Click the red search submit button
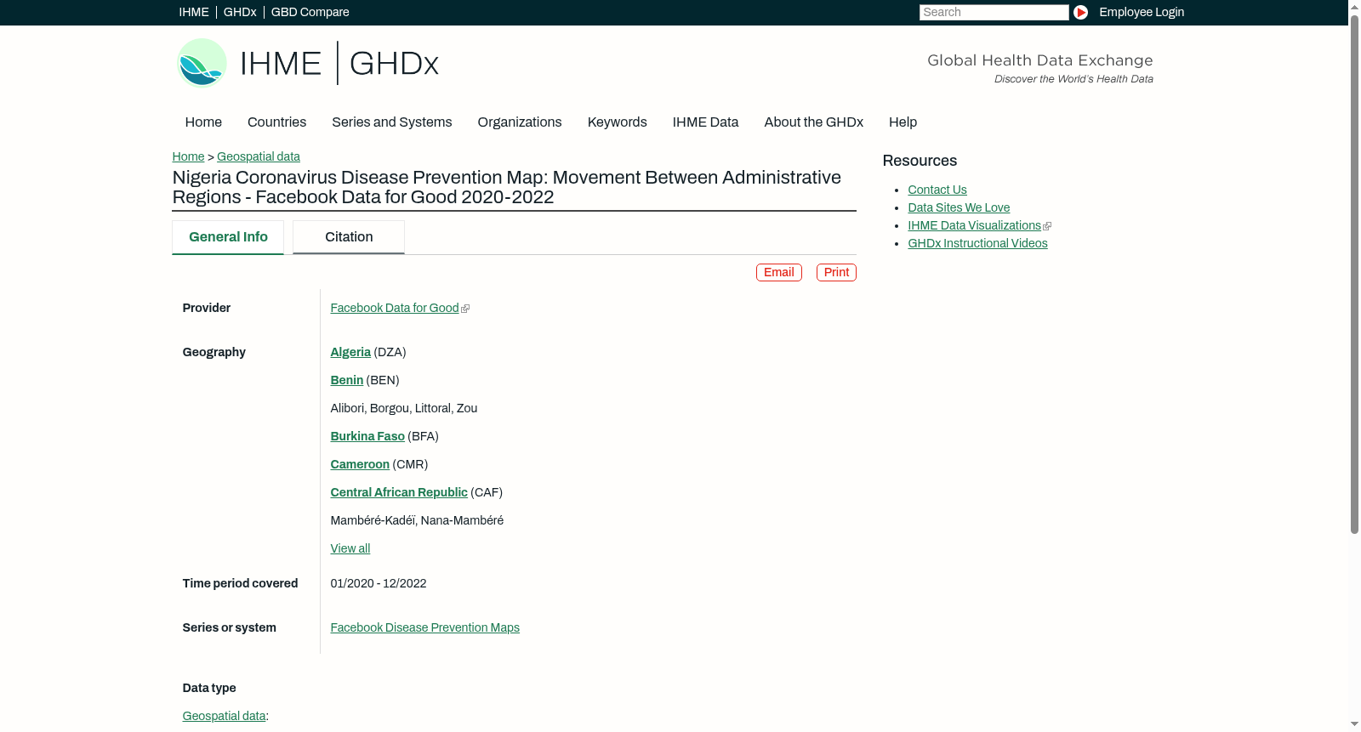 [1080, 12]
